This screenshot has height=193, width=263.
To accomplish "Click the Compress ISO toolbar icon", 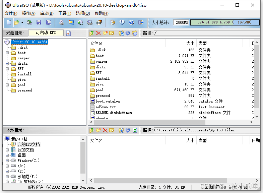I will pyautogui.click(x=71, y=22).
